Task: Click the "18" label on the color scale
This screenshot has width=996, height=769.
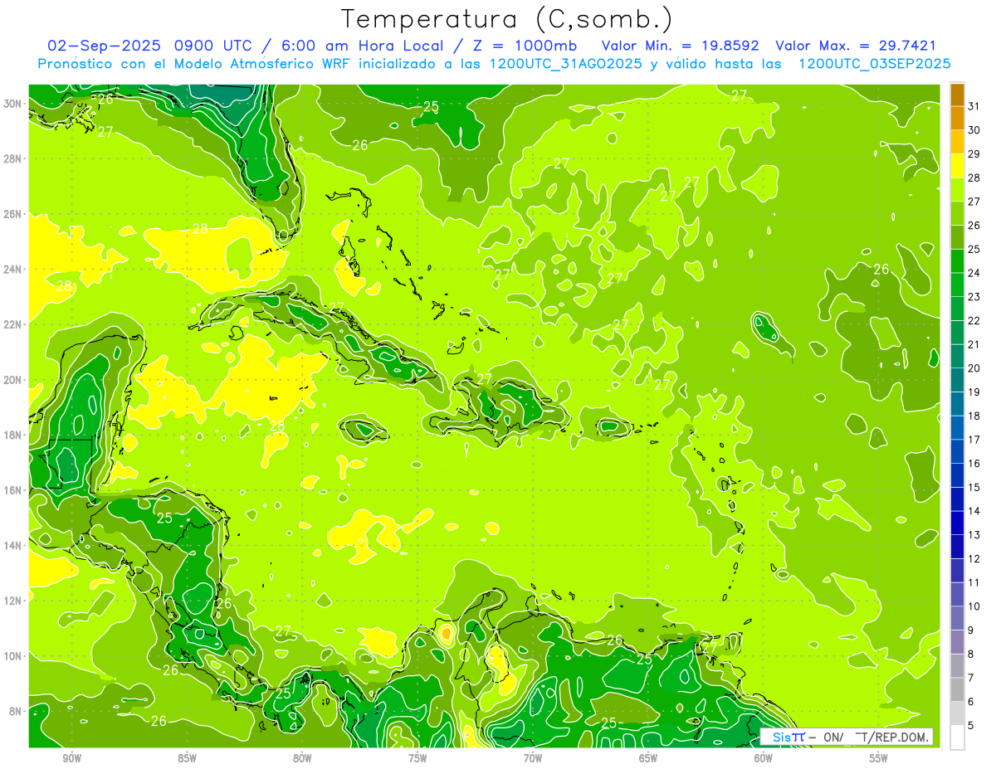Action: coord(974,416)
